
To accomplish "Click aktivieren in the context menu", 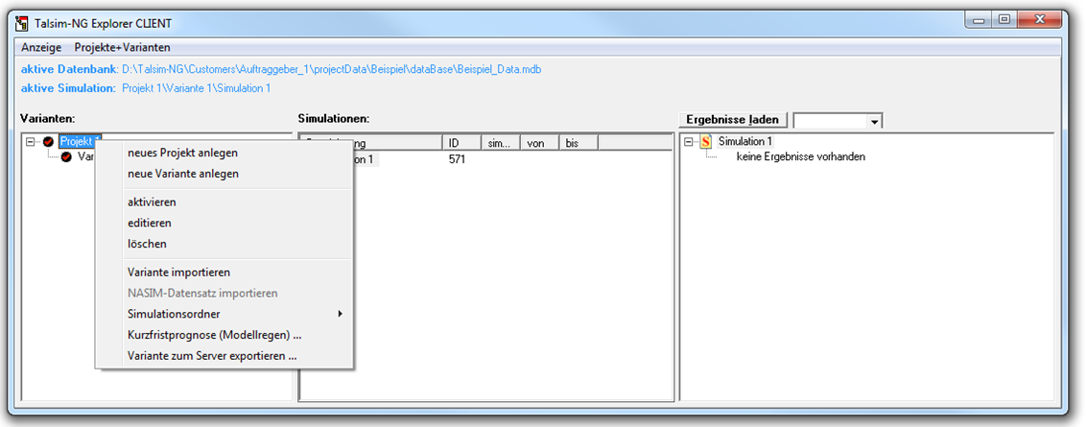I will click(152, 202).
